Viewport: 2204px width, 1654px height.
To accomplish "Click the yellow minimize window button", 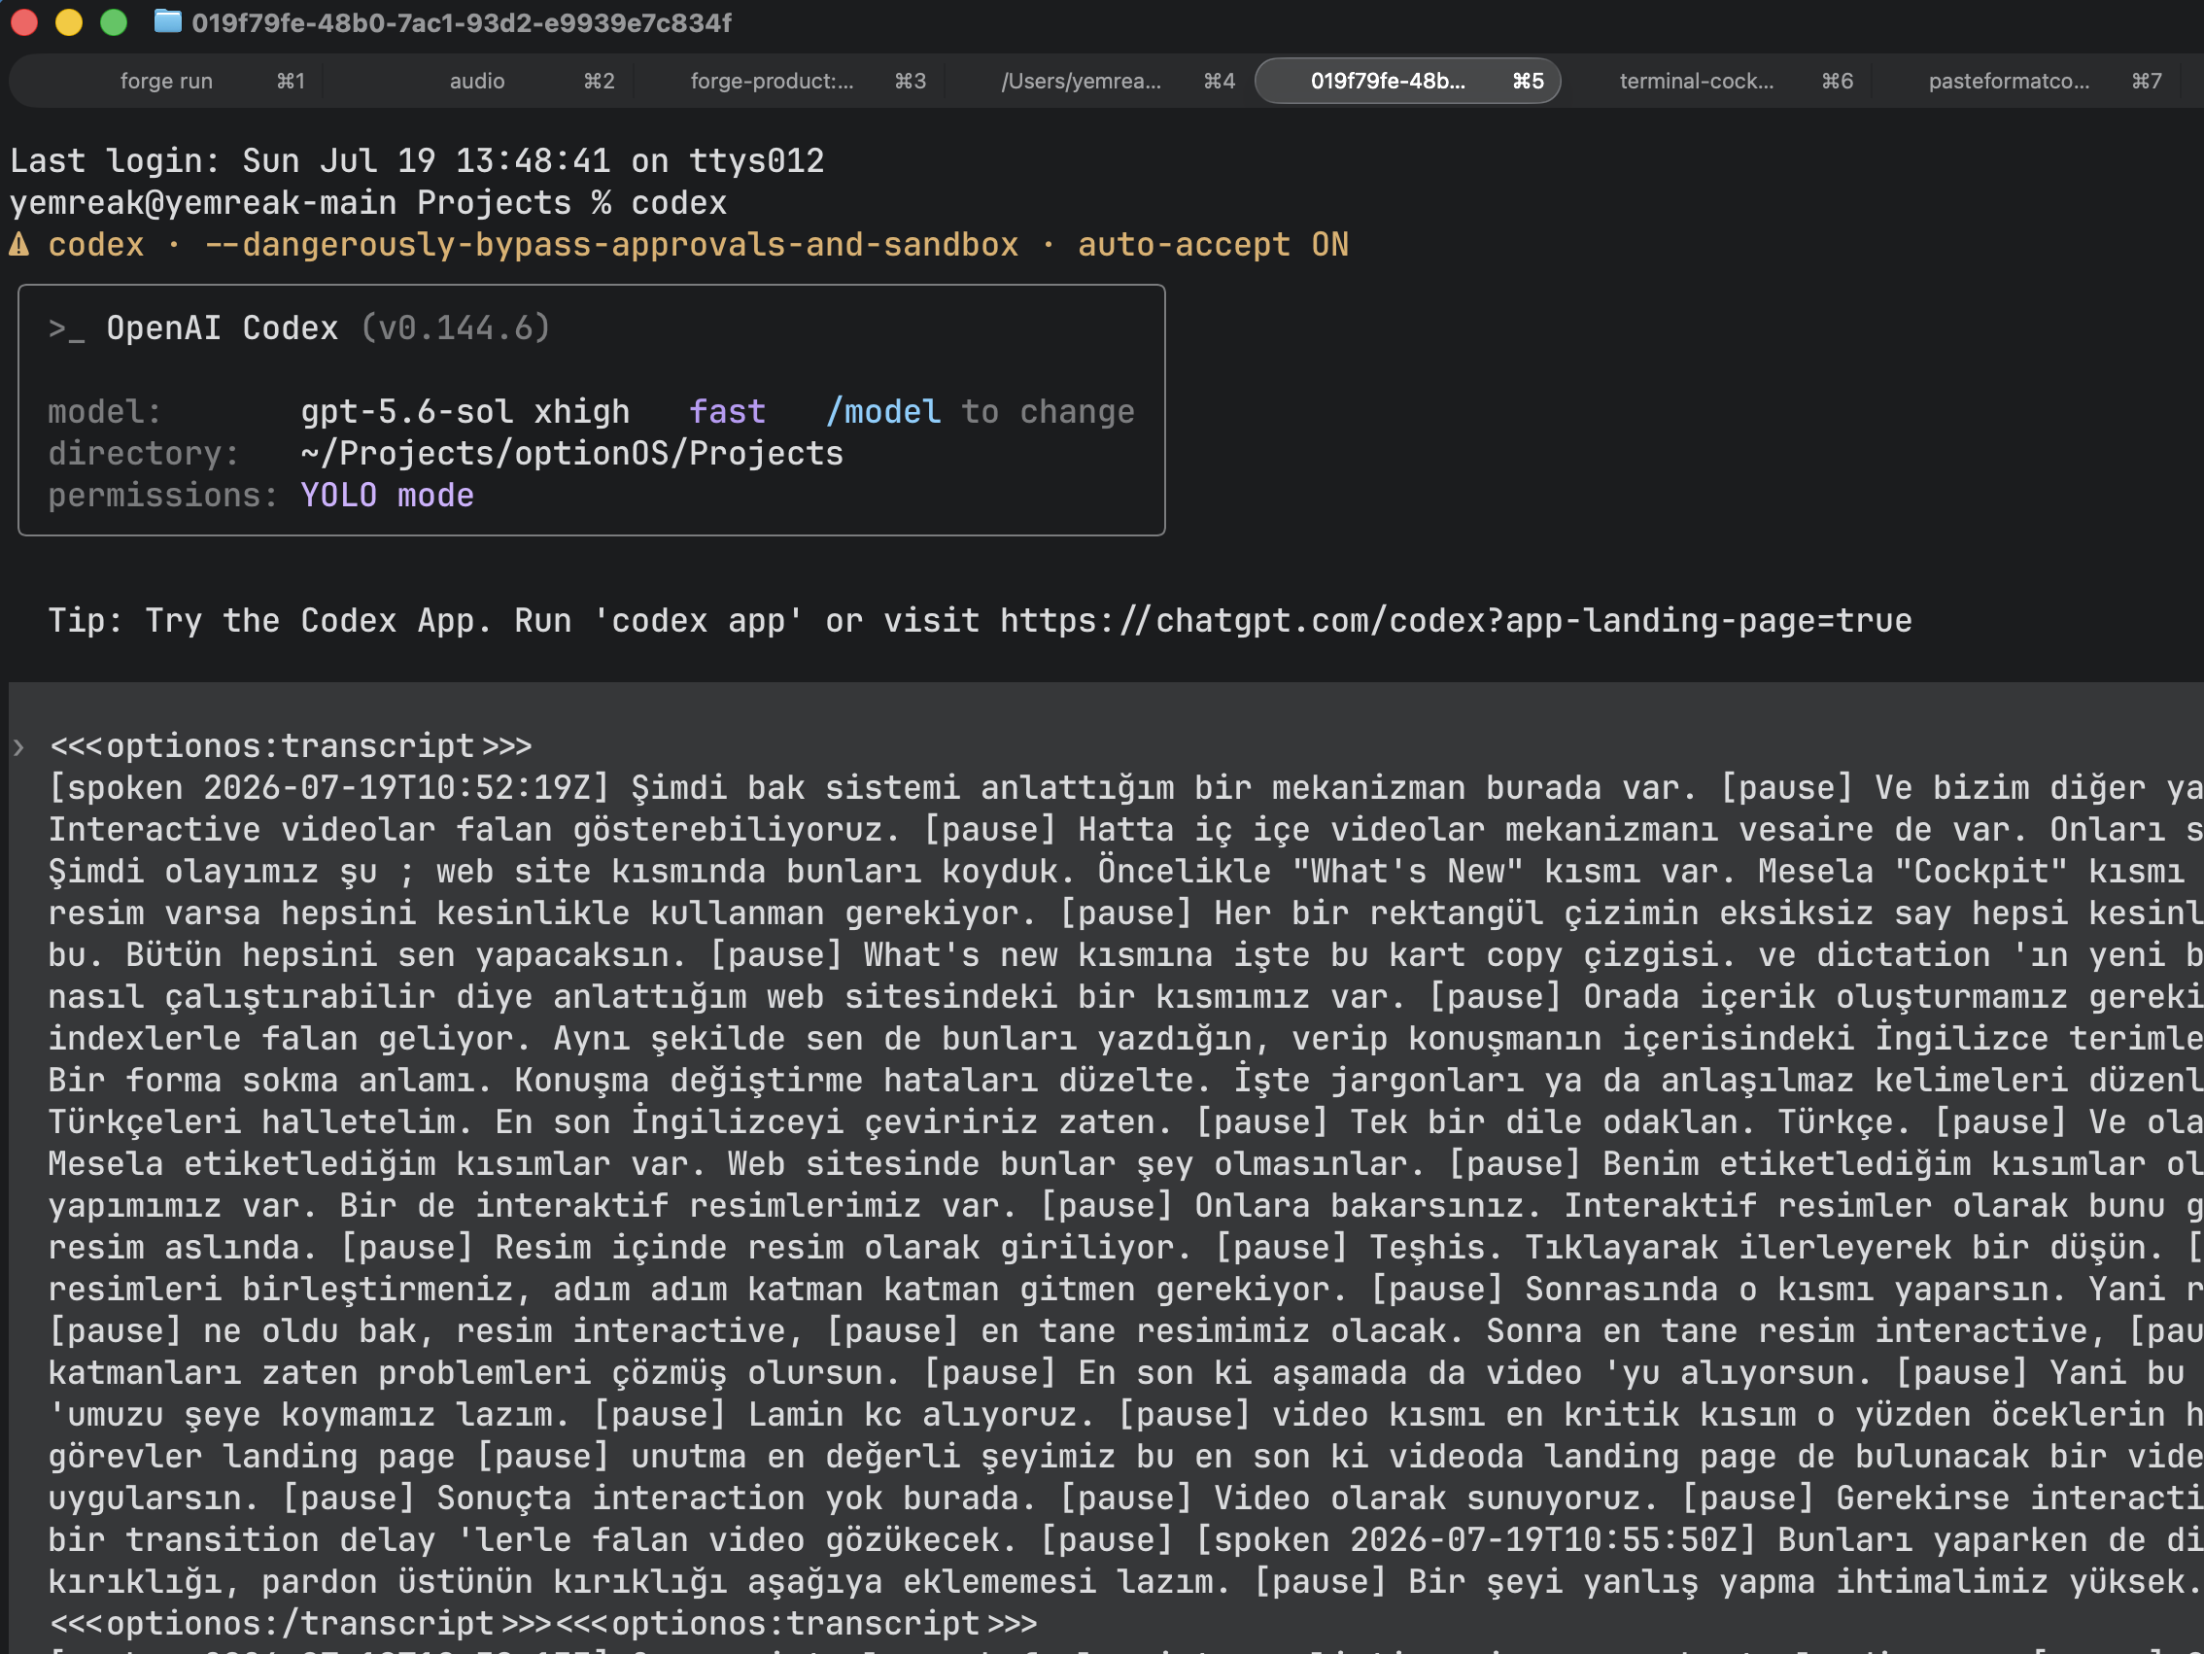I will 69,22.
